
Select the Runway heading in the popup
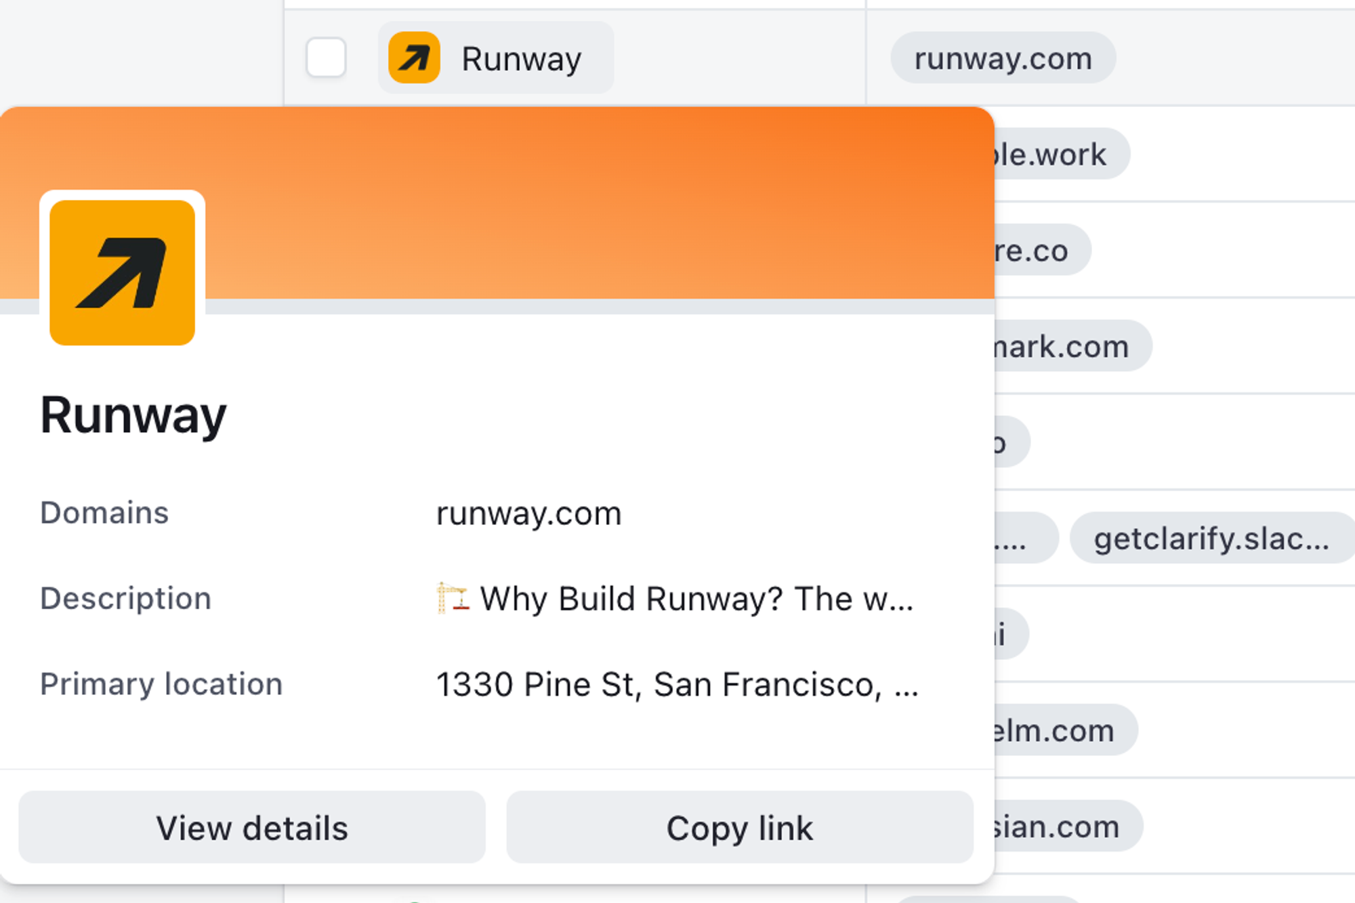pos(133,415)
